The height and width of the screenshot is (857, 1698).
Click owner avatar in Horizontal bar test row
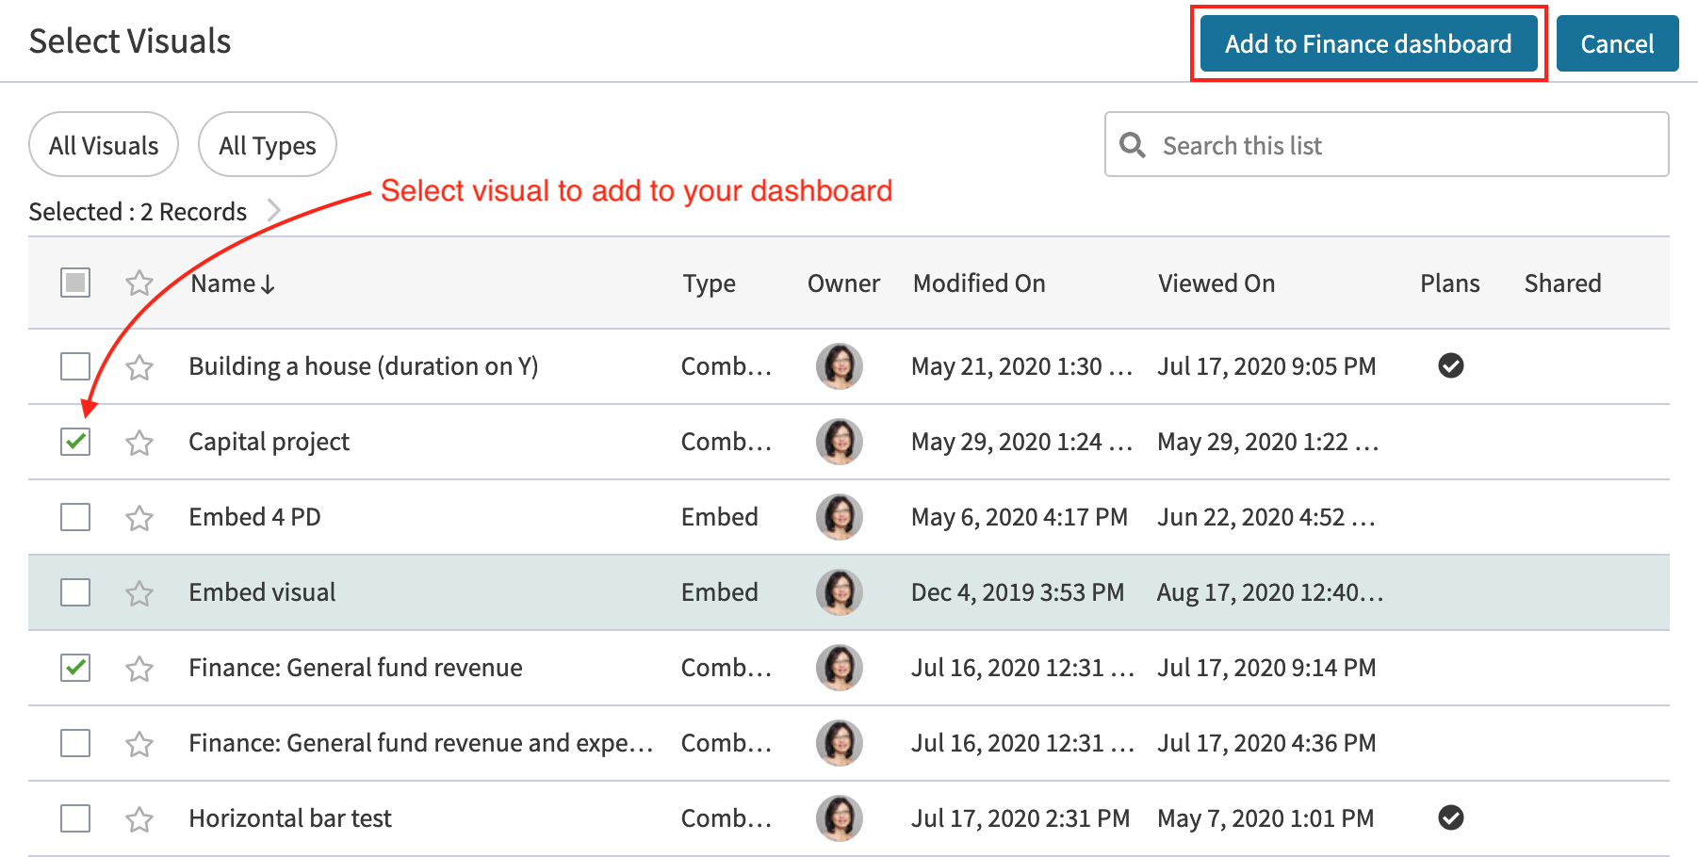839,818
